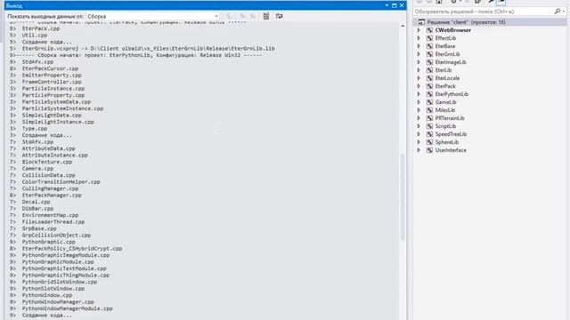Screen dimensions: 570x320
Task: Expand the EterLocale project node
Action: (x=419, y=78)
